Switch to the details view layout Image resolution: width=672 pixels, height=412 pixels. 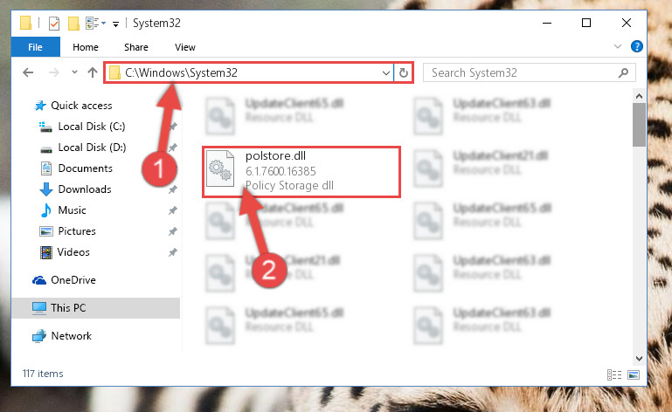pyautogui.click(x=614, y=374)
